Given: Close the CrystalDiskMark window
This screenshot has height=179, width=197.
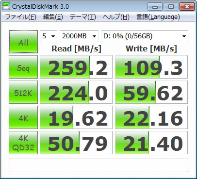Looking at the screenshot, I should click(187, 7).
